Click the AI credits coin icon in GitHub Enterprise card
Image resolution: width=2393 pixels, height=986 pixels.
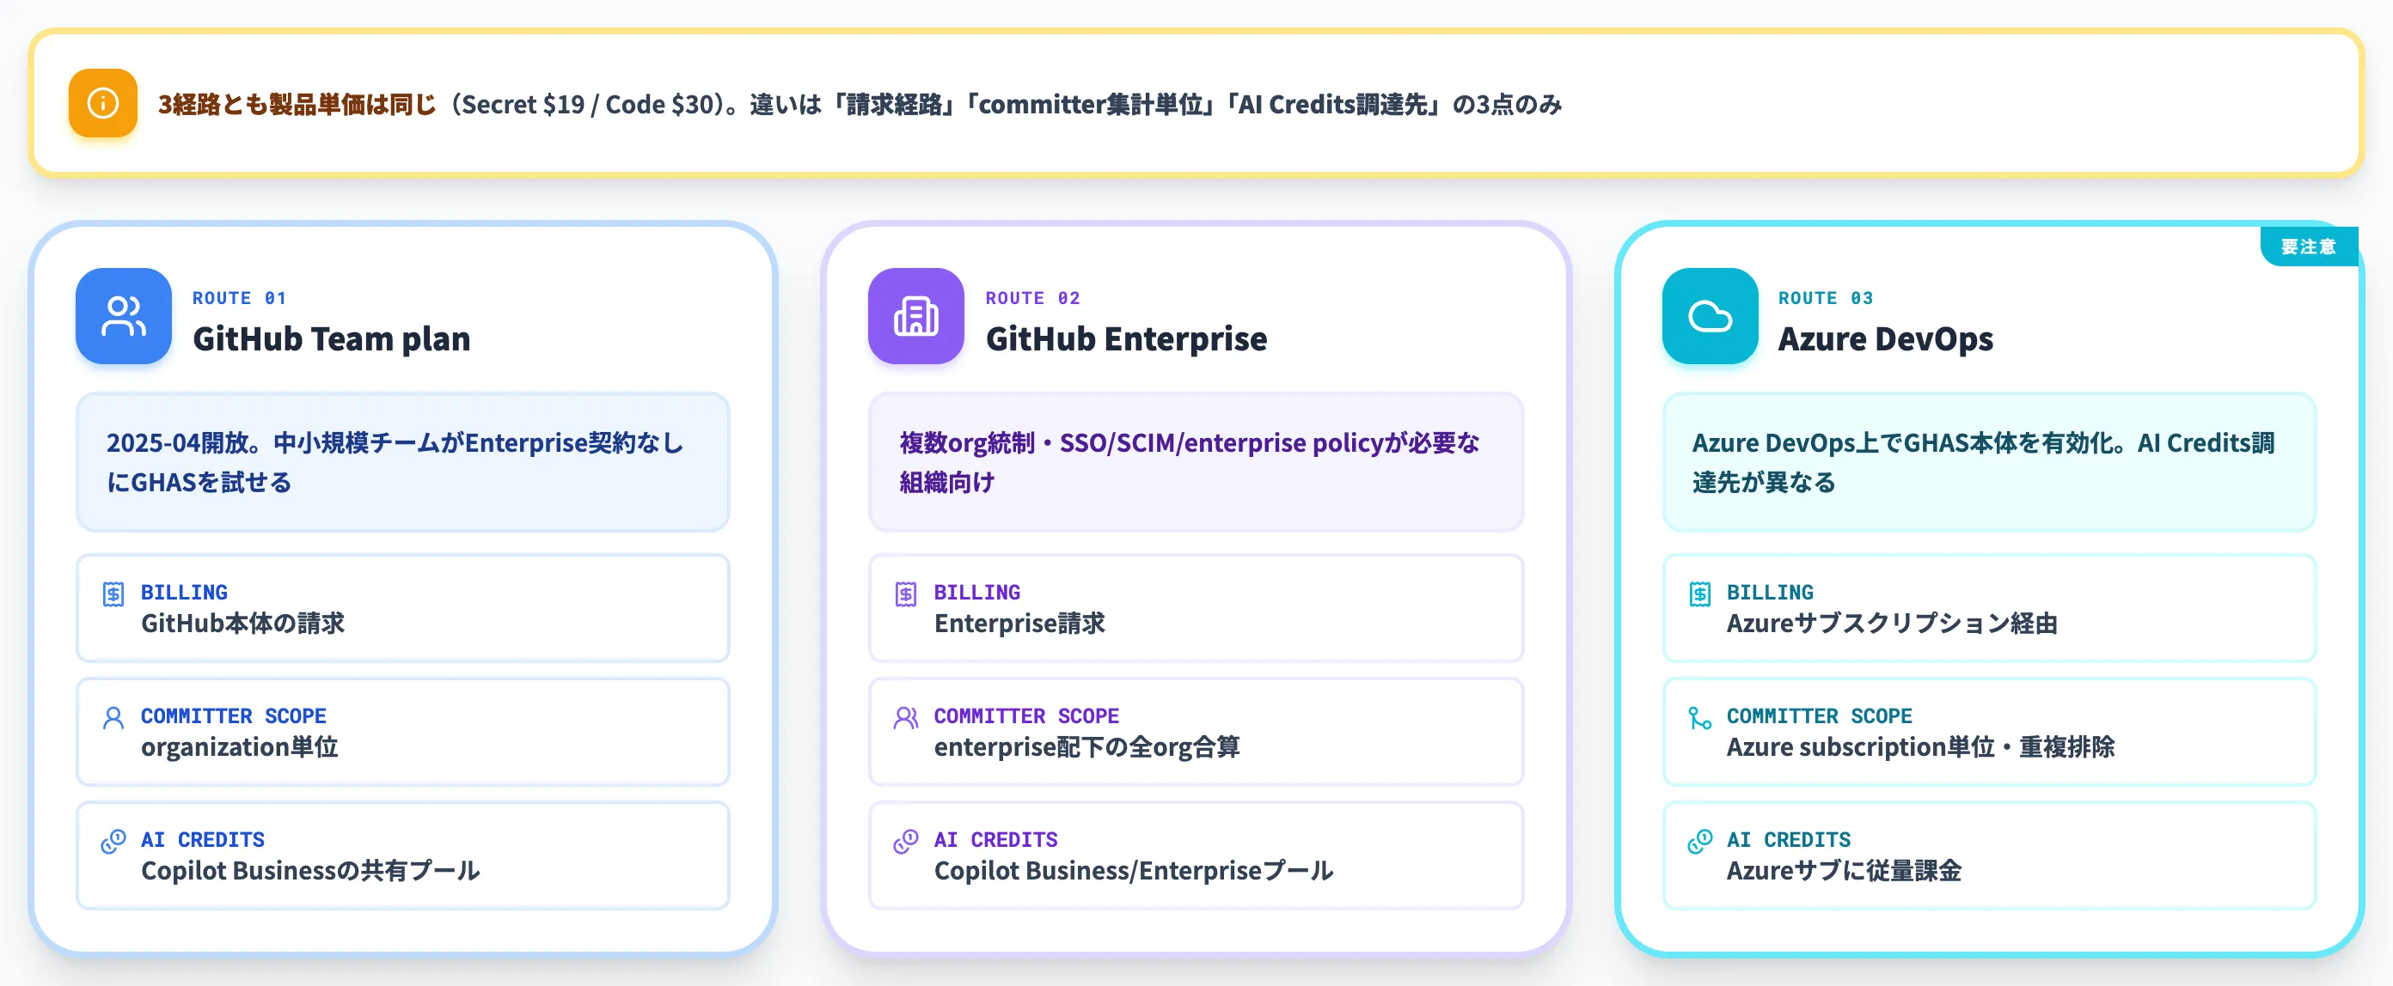pos(906,841)
